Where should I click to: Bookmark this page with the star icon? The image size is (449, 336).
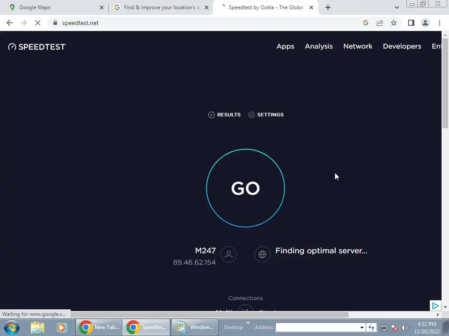[x=394, y=23]
